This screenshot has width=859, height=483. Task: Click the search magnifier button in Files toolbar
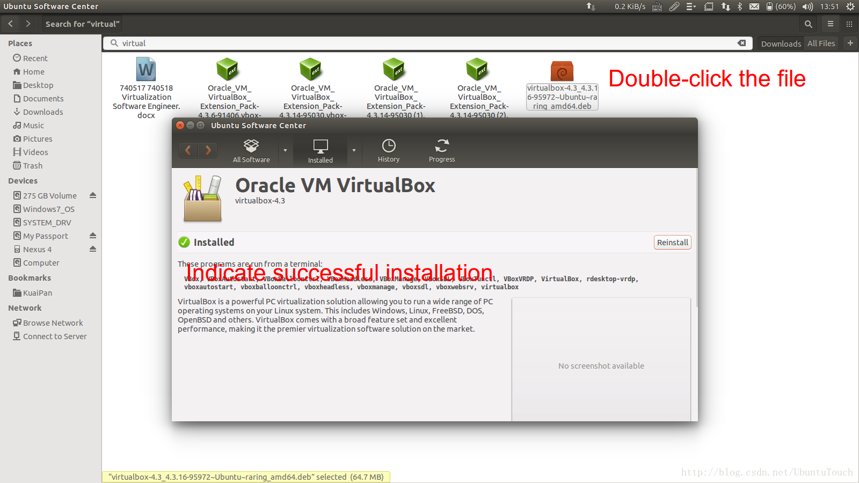[808, 24]
